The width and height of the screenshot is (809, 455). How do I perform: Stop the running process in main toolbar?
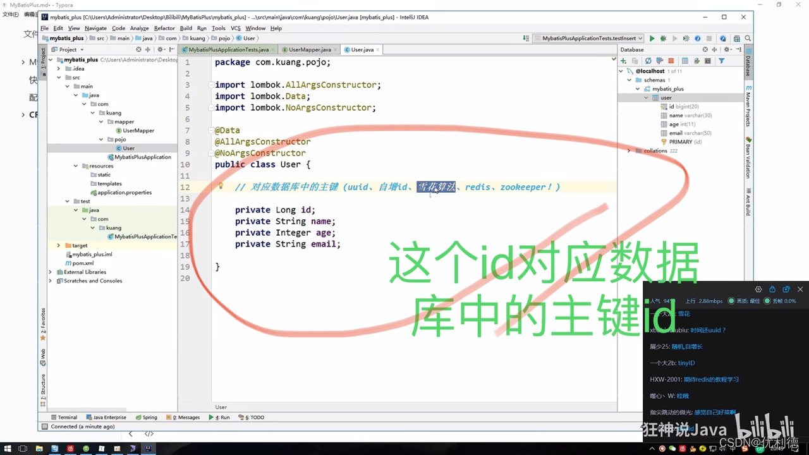coord(709,39)
